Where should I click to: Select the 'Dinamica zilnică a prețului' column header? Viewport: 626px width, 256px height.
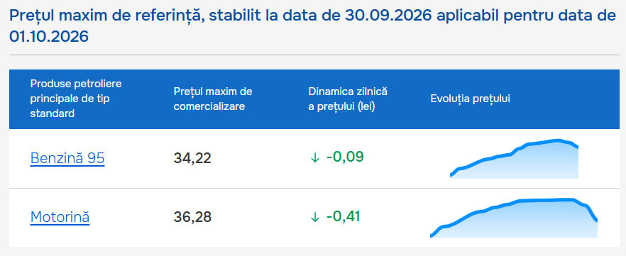click(348, 99)
